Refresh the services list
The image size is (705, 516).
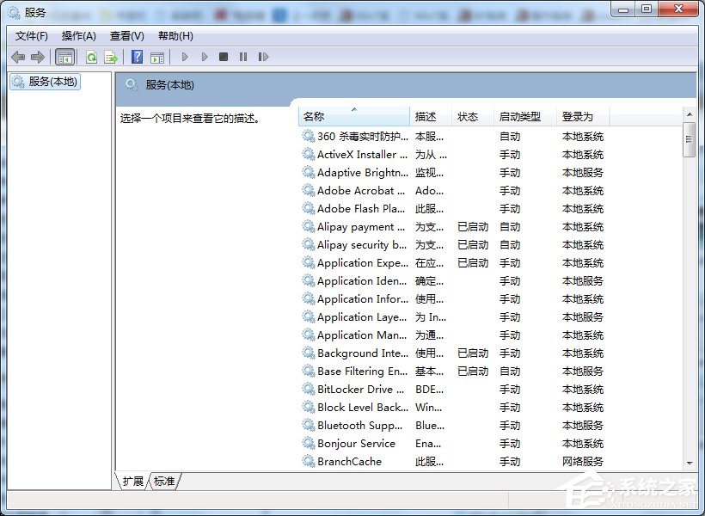[92, 57]
